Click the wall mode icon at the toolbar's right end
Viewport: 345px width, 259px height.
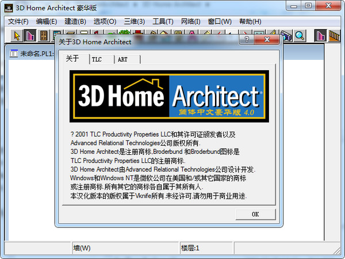(x=320, y=36)
